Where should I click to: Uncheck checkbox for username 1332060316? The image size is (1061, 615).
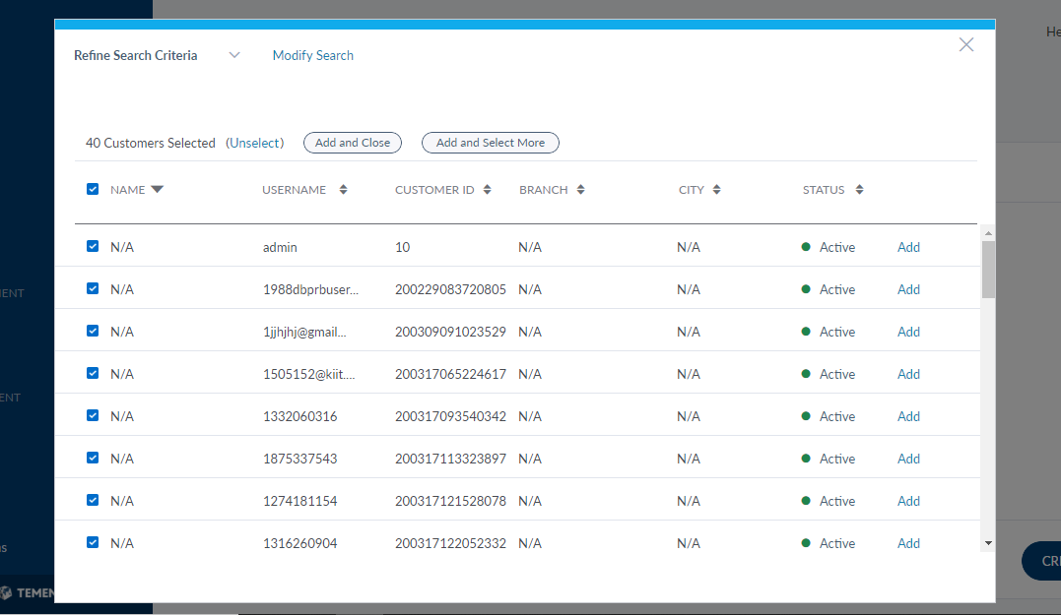coord(93,416)
